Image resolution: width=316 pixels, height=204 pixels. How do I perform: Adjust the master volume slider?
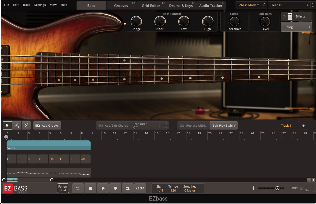[x=277, y=188]
